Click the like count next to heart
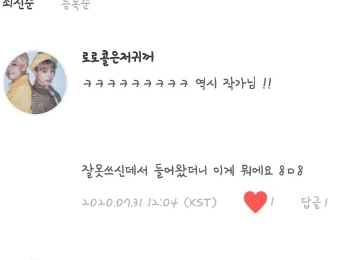 pyautogui.click(x=272, y=201)
